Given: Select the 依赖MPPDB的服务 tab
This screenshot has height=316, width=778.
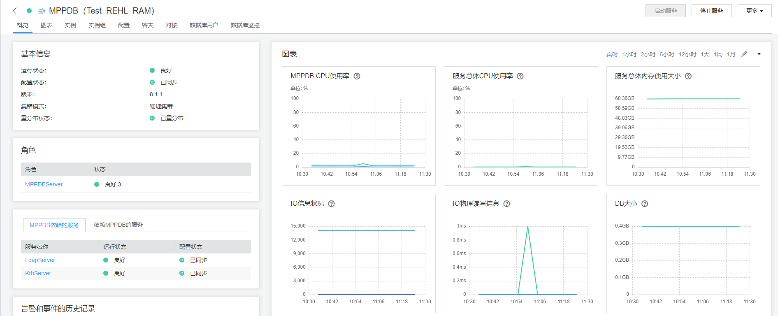Looking at the screenshot, I should (x=118, y=225).
